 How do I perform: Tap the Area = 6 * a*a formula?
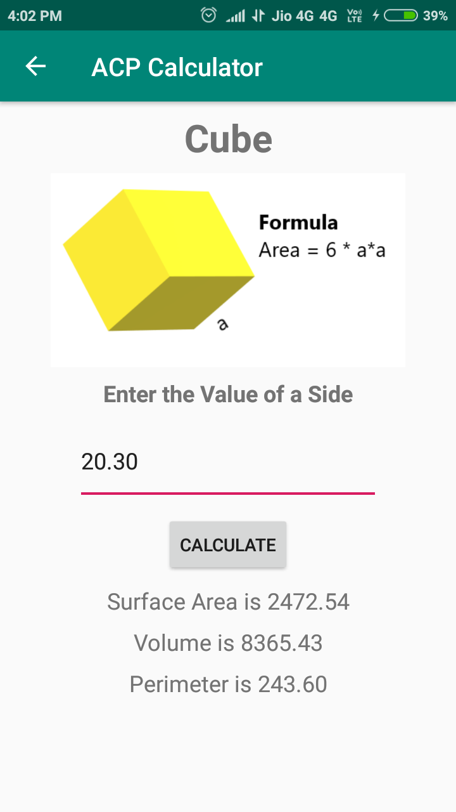[x=322, y=251]
